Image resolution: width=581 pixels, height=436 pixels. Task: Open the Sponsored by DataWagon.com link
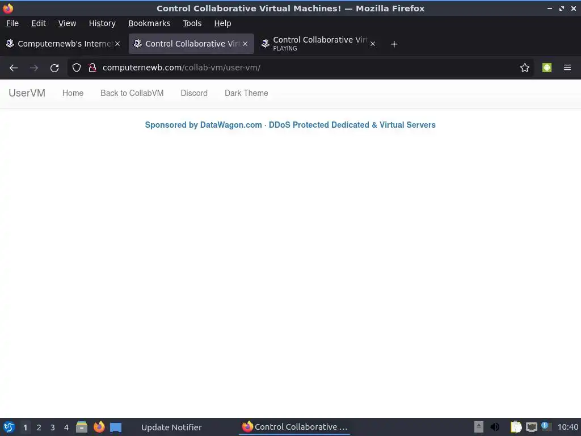290,125
